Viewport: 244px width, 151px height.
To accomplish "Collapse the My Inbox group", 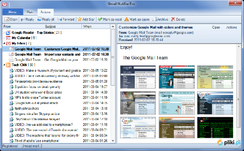I will coord(4,43).
